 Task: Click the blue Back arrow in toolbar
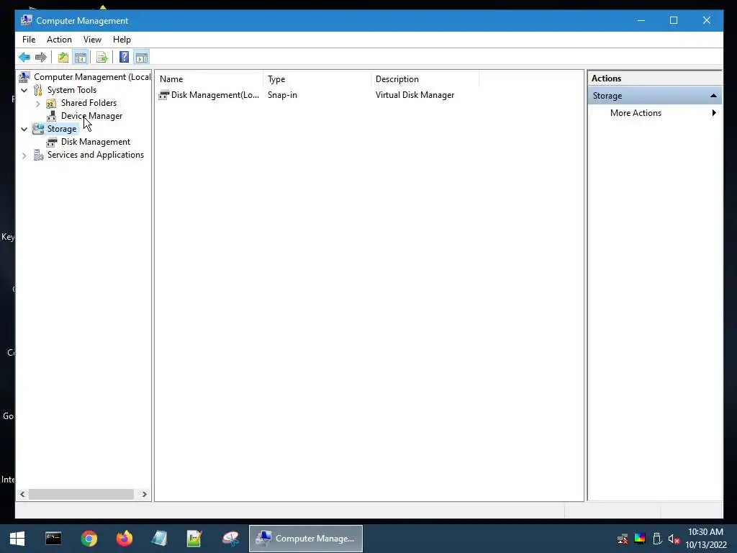coord(24,58)
